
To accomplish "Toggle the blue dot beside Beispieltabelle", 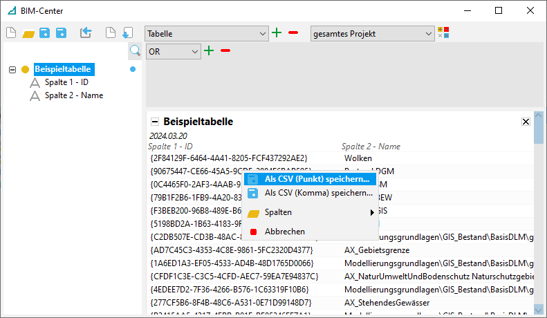I will tap(133, 69).
